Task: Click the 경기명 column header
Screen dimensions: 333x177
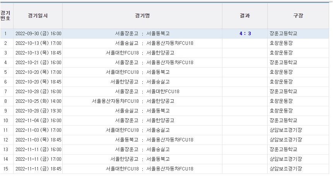Action: pos(142,16)
